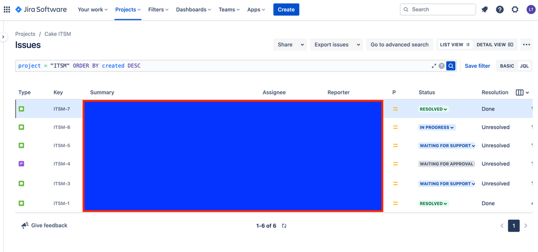Screen dimensions: 538x252
Task: Click the priority icon for ITSM-6
Action: [x=395, y=127]
